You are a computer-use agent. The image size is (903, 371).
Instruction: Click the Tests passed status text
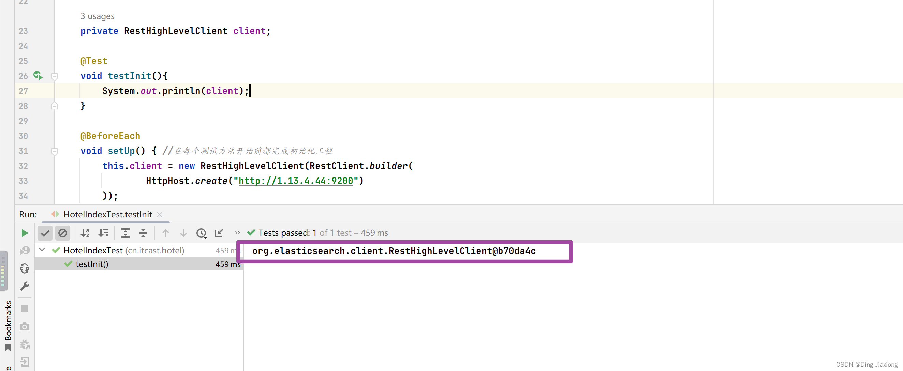[x=323, y=233]
